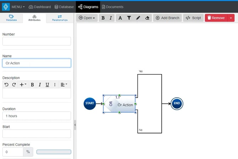
Task: Expand the arrow next to Remove
Action: (x=231, y=18)
